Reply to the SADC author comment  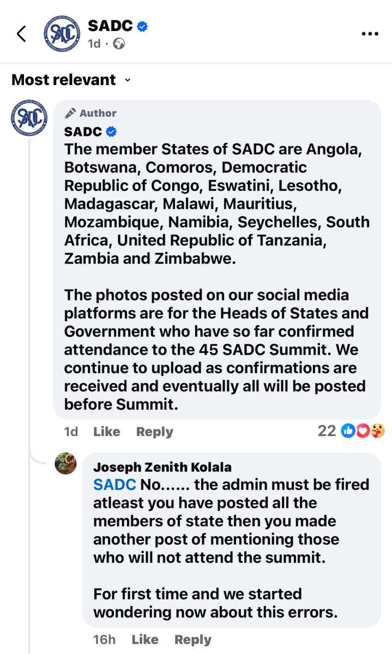[154, 432]
